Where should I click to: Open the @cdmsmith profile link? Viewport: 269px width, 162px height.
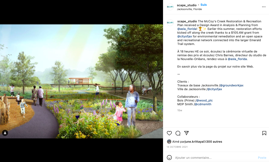click(x=203, y=104)
